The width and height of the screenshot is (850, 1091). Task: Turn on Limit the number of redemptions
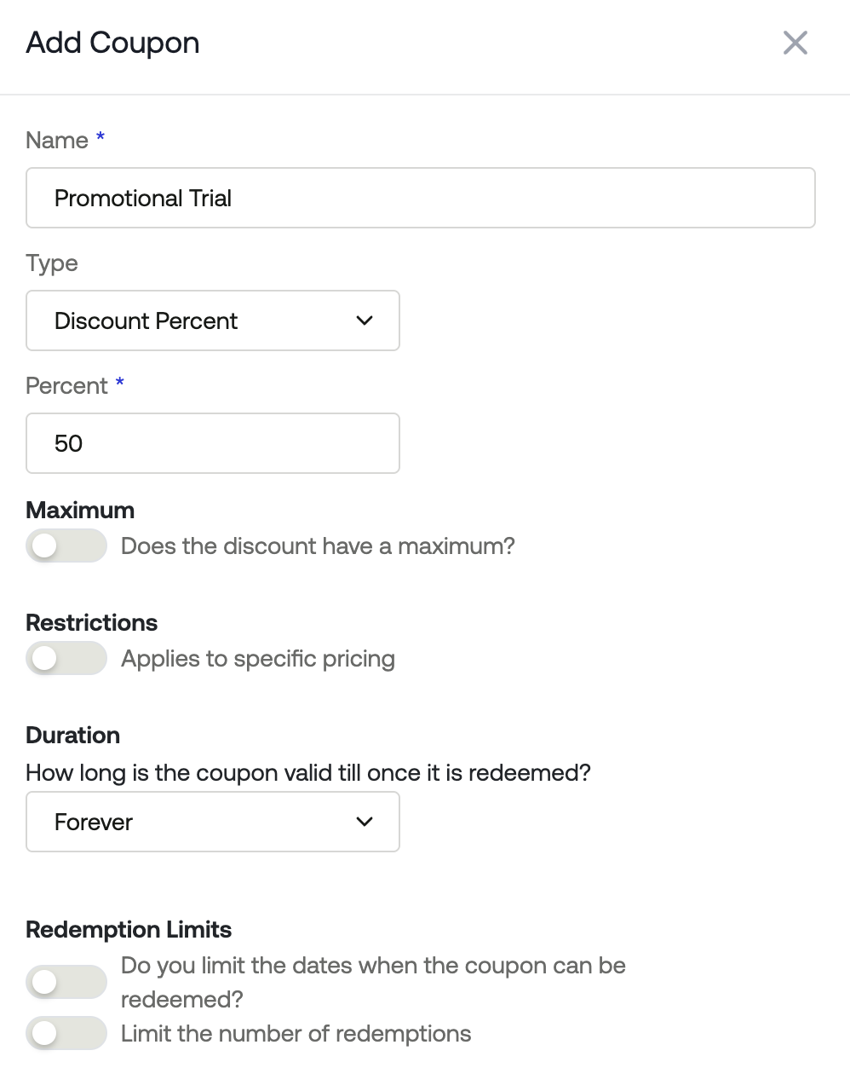click(66, 1033)
